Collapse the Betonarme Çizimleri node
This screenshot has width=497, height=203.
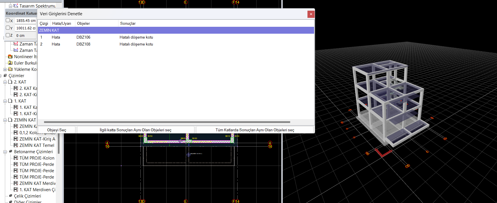pyautogui.click(x=5, y=152)
